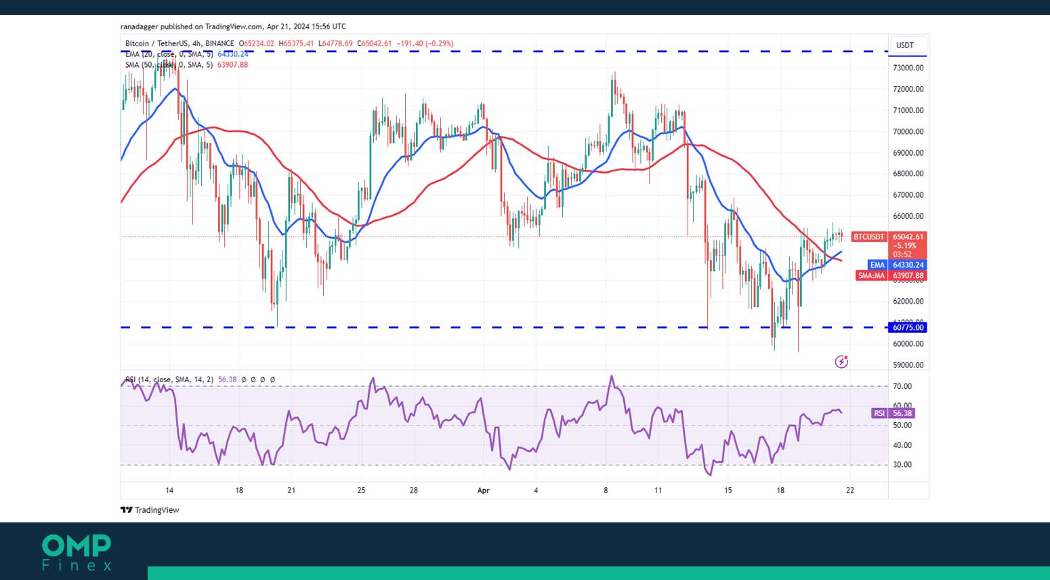Click the 70000.00 price axis label
The width and height of the screenshot is (1050, 580).
point(908,131)
